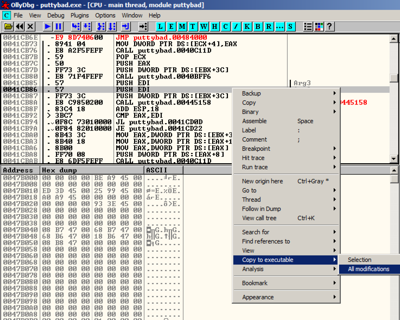Click the Trace over toolbar icon
Viewport: 400px width, 320px height.
[x=112, y=27]
